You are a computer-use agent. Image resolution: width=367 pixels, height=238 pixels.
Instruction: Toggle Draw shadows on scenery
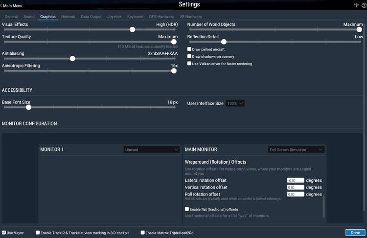[x=189, y=57]
